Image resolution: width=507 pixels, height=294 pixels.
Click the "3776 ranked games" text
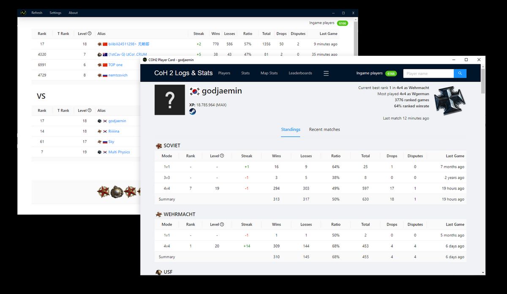coord(412,100)
